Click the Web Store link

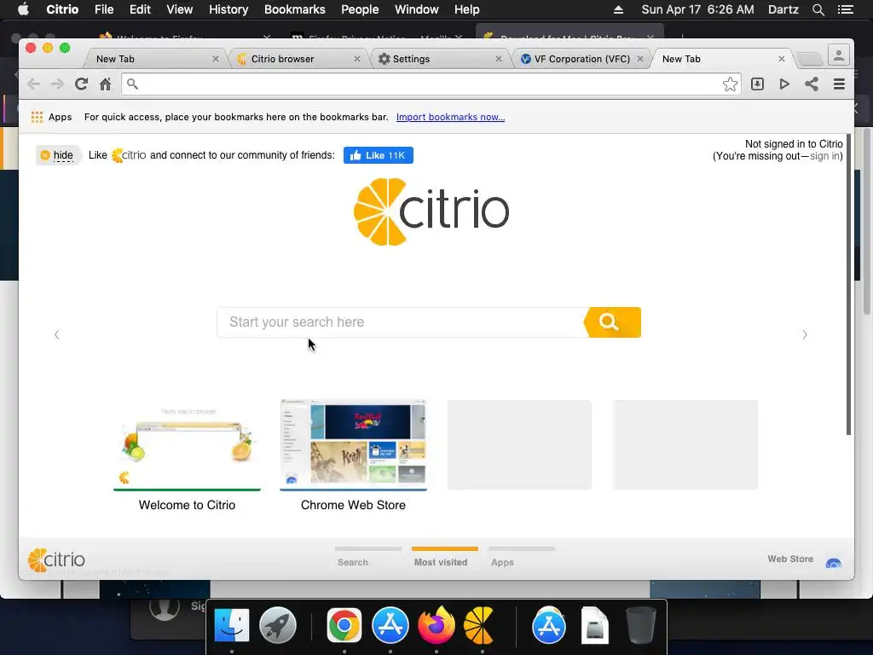[x=790, y=559]
